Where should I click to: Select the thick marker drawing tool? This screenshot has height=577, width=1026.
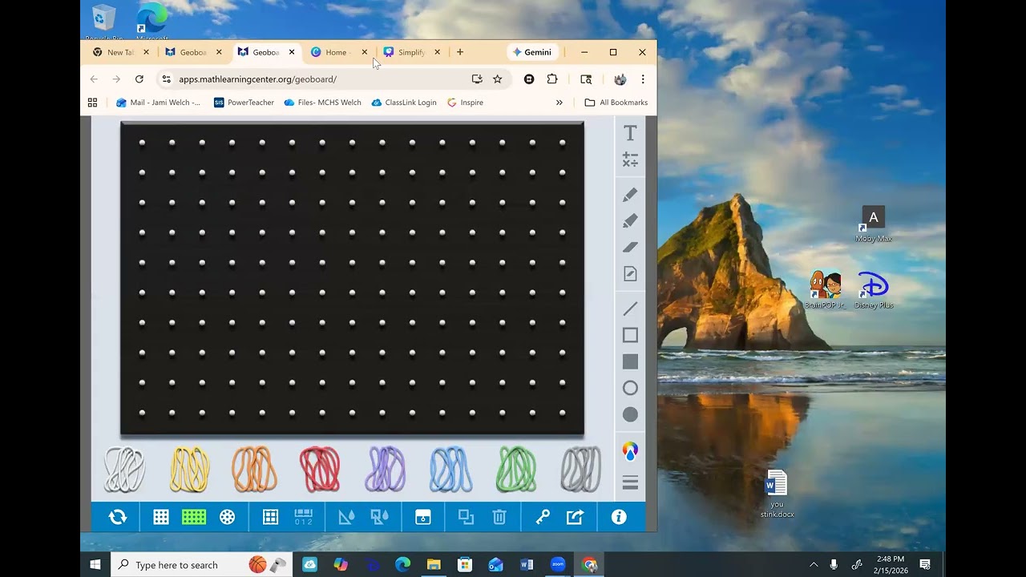tap(630, 220)
